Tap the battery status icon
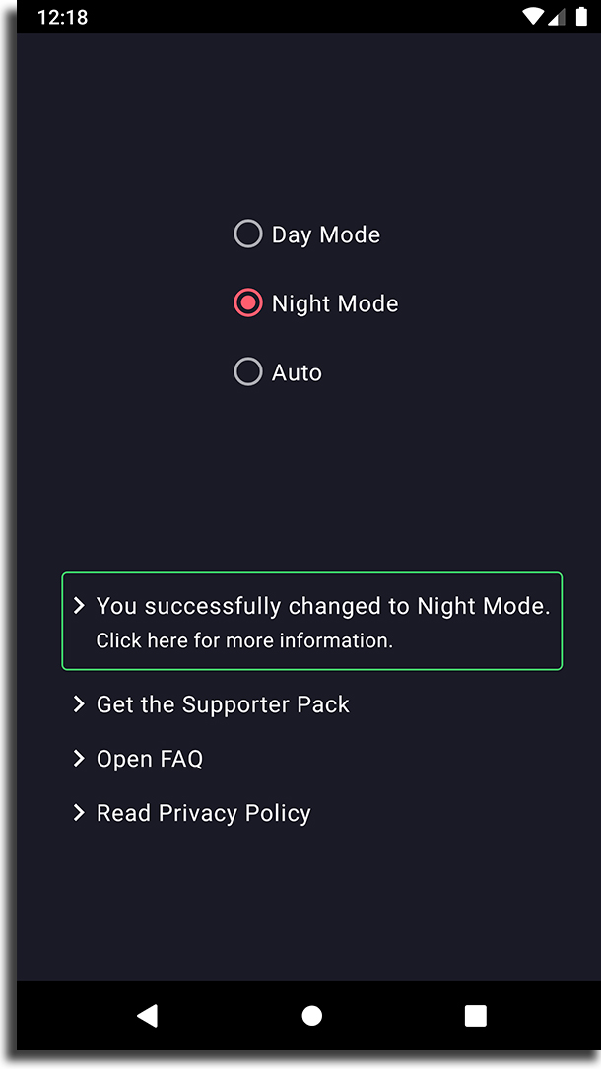Screen dimensions: 601x1069 (581, 17)
